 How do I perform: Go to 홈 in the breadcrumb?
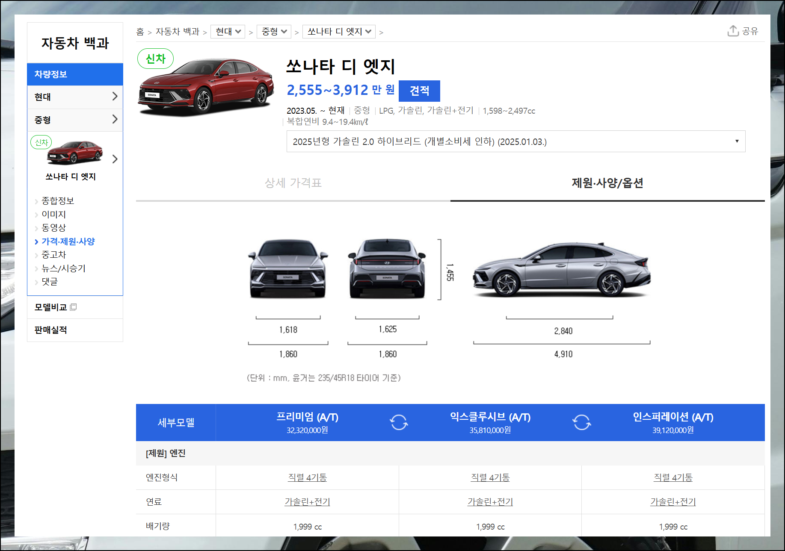(140, 32)
